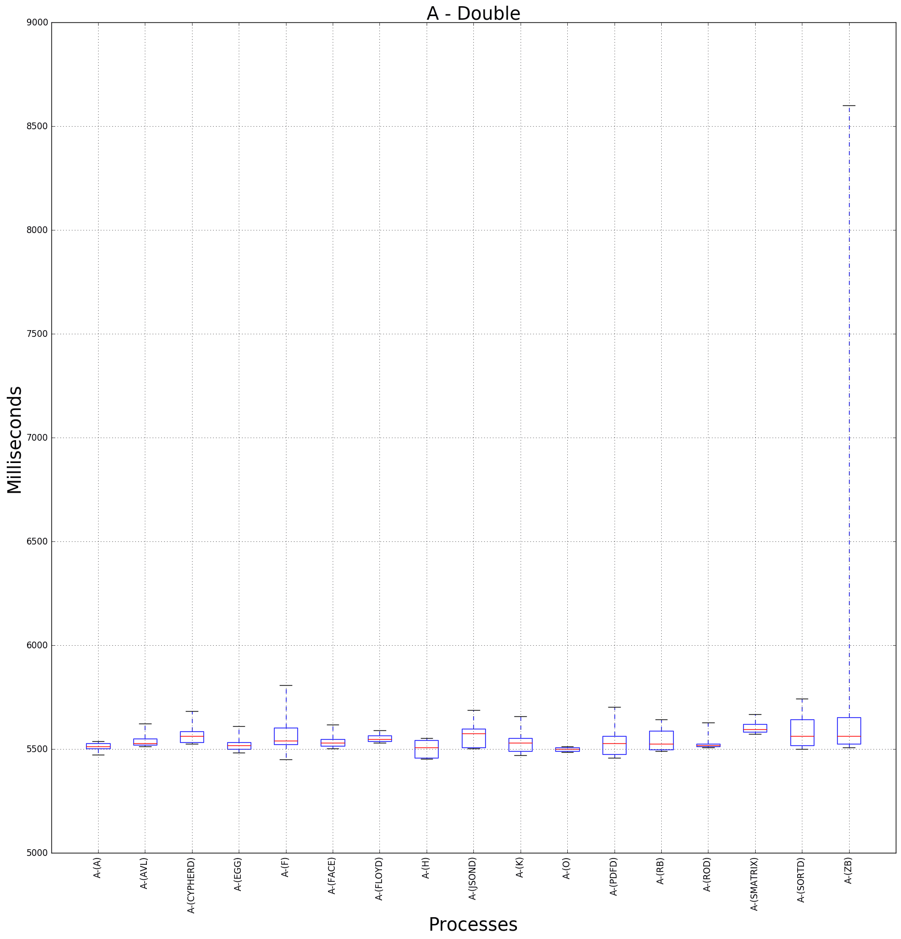Click the box plot for A-(CYPHERD)
This screenshot has width=901, height=939.
192,737
